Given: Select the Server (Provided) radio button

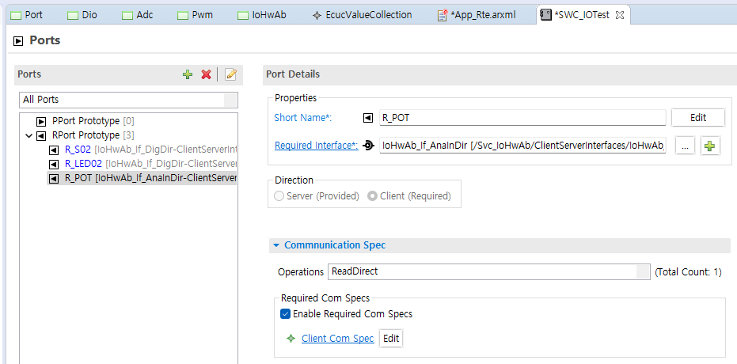Looking at the screenshot, I should [x=279, y=195].
